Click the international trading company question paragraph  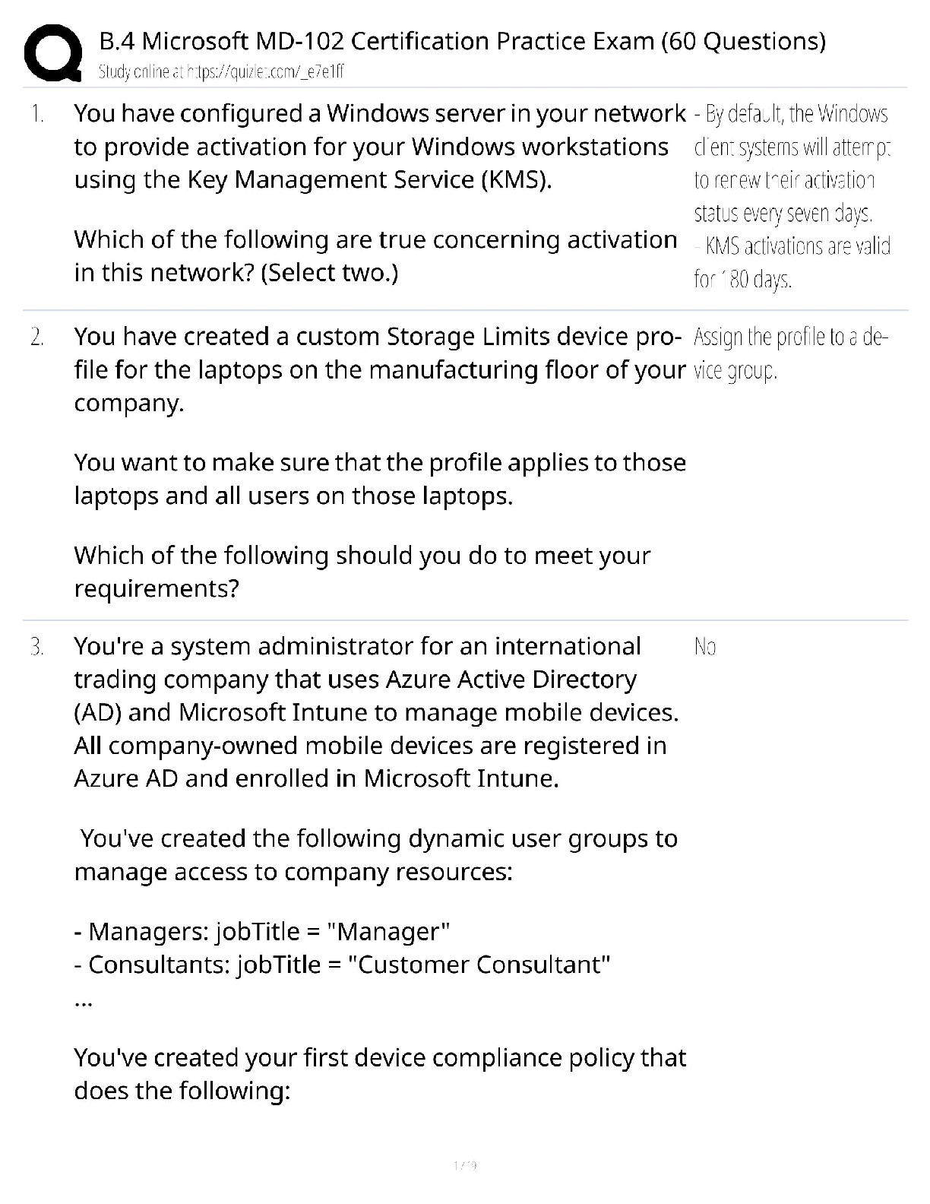375,712
